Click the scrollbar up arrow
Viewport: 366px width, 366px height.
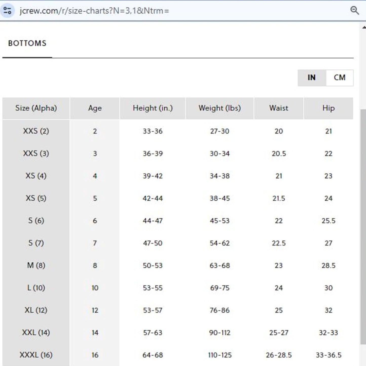coord(364,27)
